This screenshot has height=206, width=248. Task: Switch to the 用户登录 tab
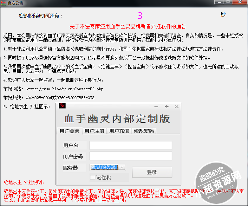(x=69, y=131)
